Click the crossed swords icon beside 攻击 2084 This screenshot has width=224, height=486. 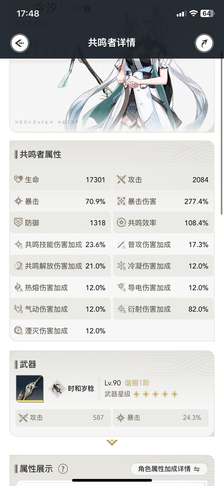click(x=121, y=179)
